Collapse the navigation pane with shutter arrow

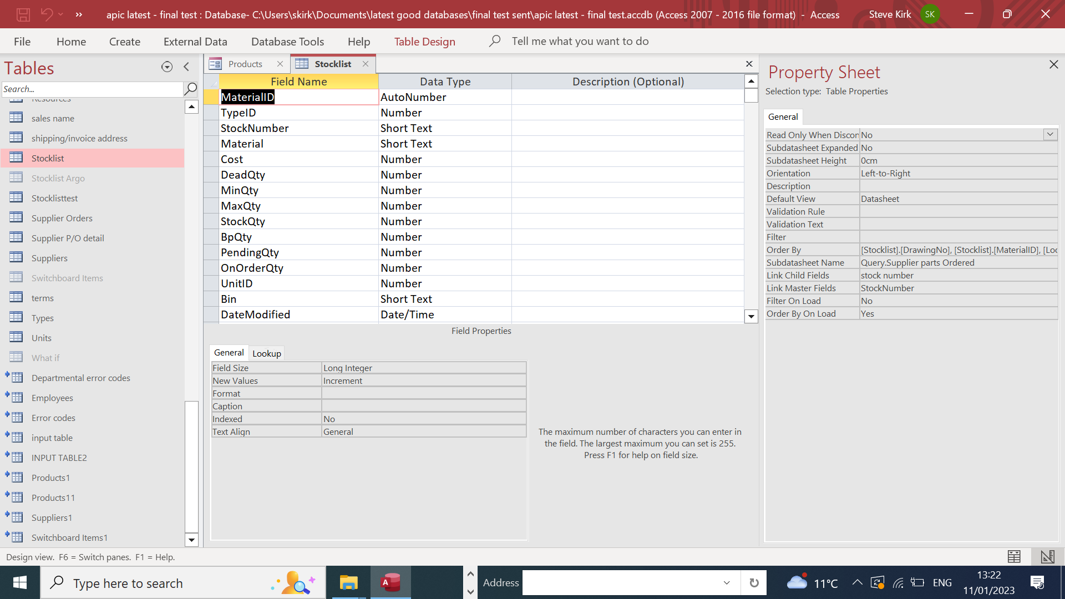coord(186,67)
